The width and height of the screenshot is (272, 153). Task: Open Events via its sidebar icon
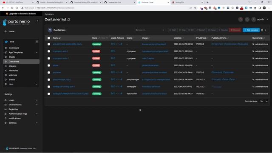[6, 79]
